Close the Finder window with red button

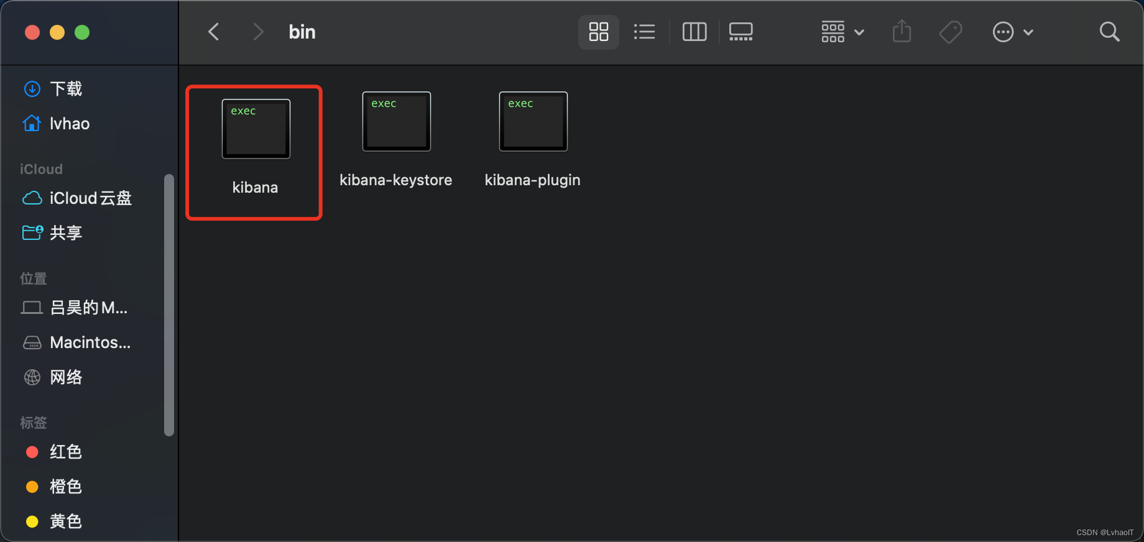(32, 32)
